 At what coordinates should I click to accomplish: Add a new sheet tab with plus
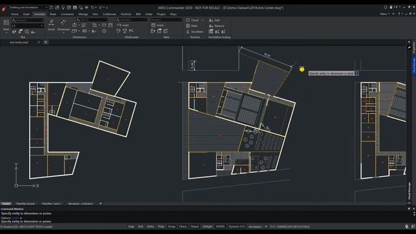[x=101, y=203]
